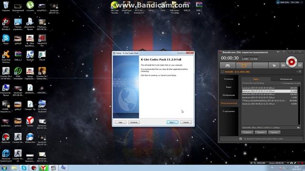Select first bandicam .avi file in list

[269, 88]
